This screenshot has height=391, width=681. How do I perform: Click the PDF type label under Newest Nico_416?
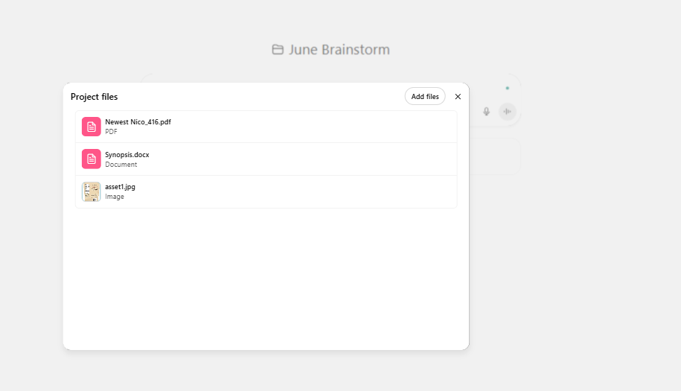(111, 132)
